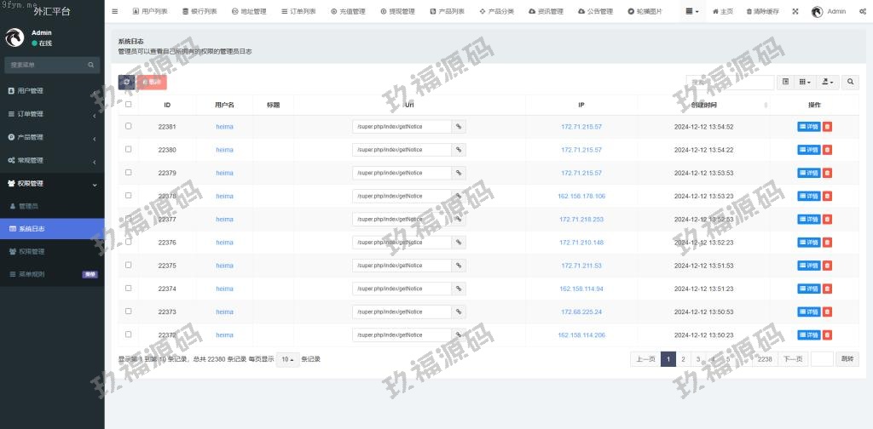The width and height of the screenshot is (873, 429).
Task: Open the columns visibility grid dropdown
Action: (804, 82)
